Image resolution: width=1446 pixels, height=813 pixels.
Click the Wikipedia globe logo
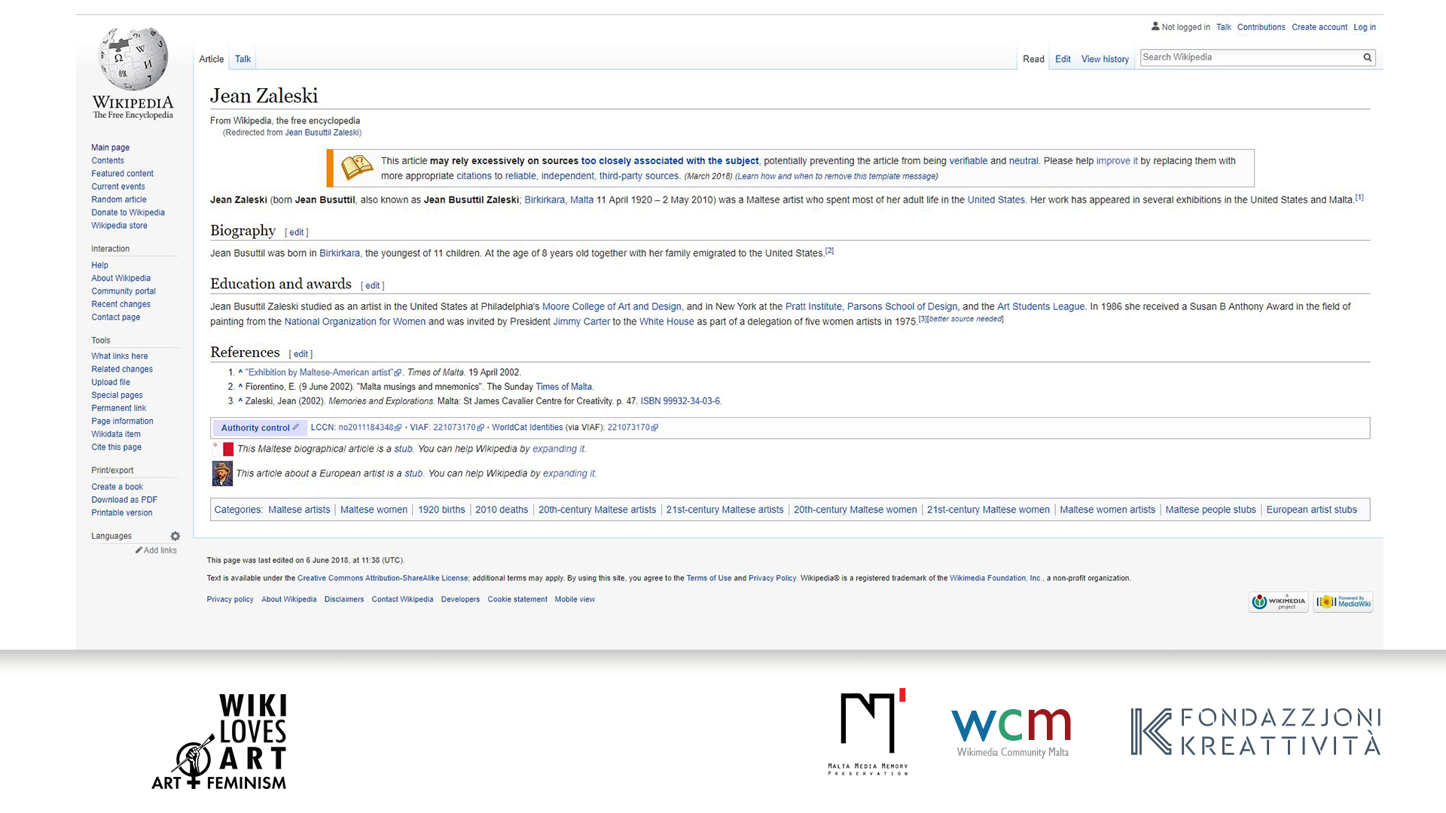(133, 59)
